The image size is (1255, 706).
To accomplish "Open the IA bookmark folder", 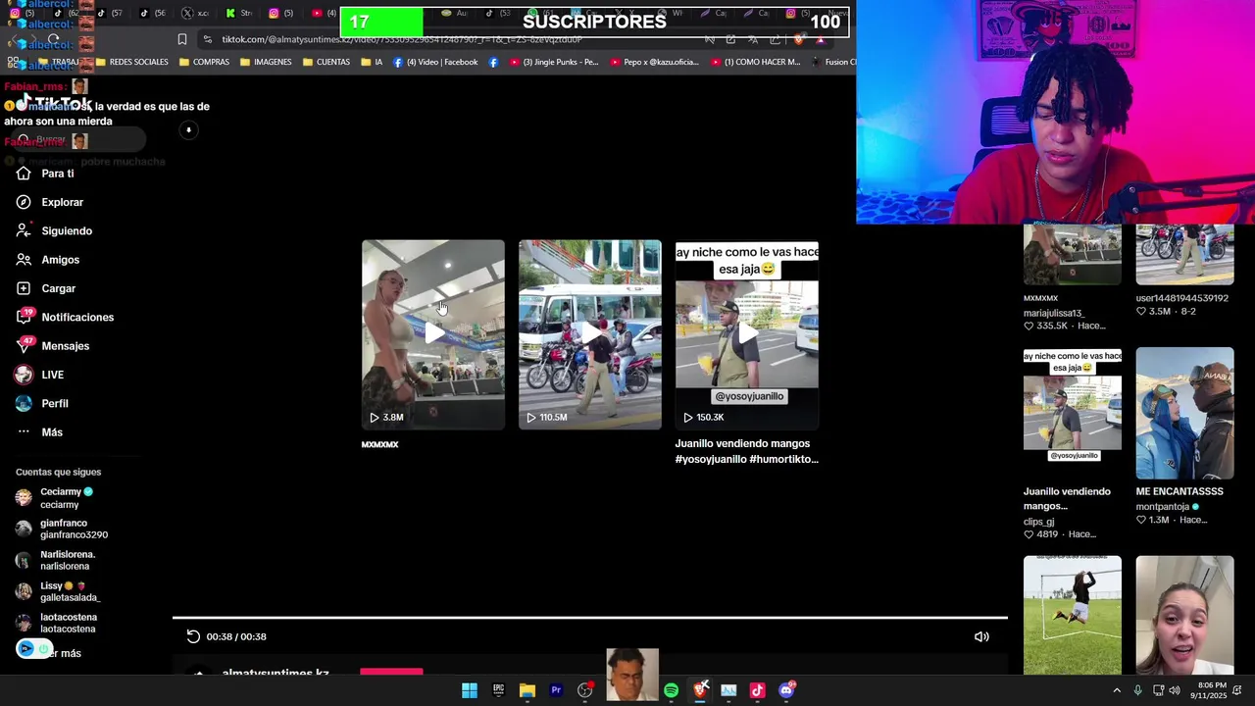I will tap(372, 62).
